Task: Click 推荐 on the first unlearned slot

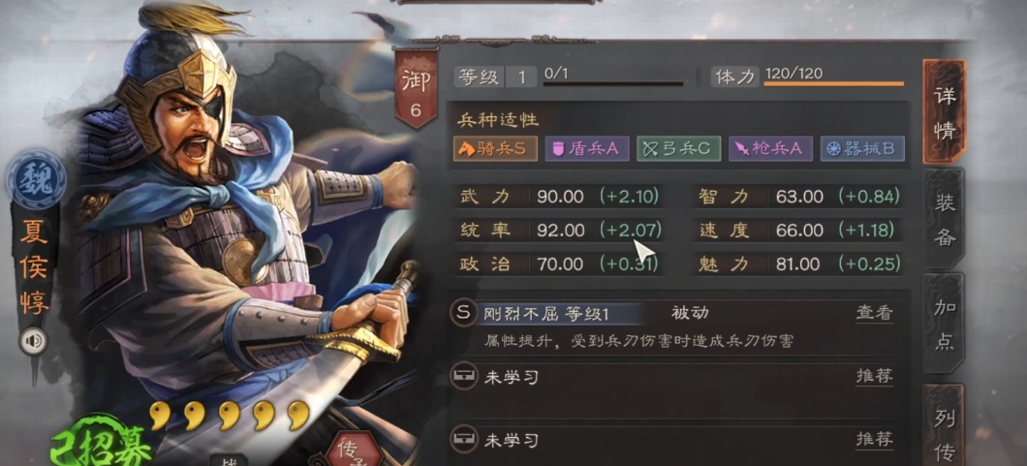Action: click(874, 376)
